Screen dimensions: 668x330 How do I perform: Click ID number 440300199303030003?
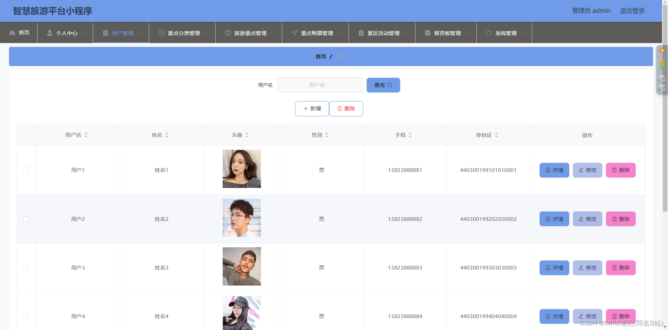click(488, 268)
